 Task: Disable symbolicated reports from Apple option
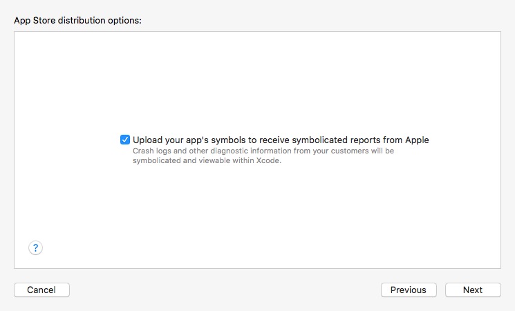[x=125, y=140]
